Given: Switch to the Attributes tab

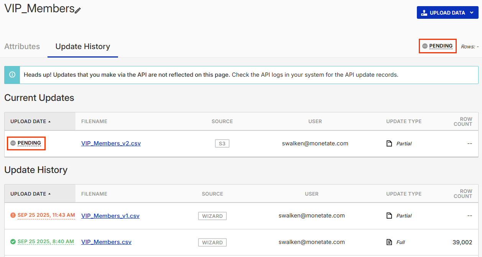Looking at the screenshot, I should tap(22, 46).
